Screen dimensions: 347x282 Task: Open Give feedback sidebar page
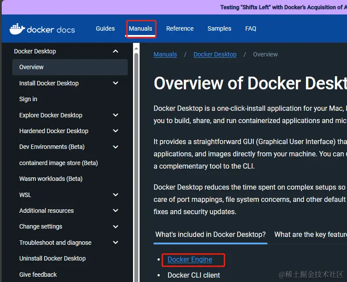(38, 275)
